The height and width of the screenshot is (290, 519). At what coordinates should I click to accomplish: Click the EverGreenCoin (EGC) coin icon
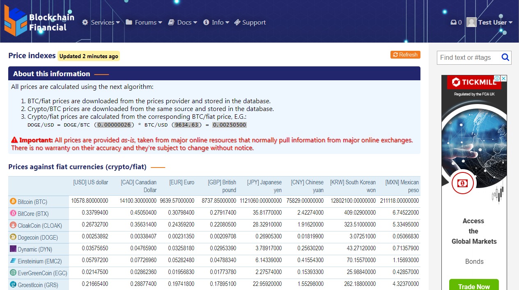13,273
